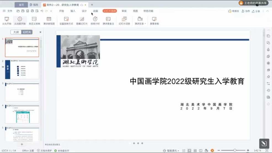
Task: Switch sidebar to 大纲 outline view
Action: click(x=16, y=32)
